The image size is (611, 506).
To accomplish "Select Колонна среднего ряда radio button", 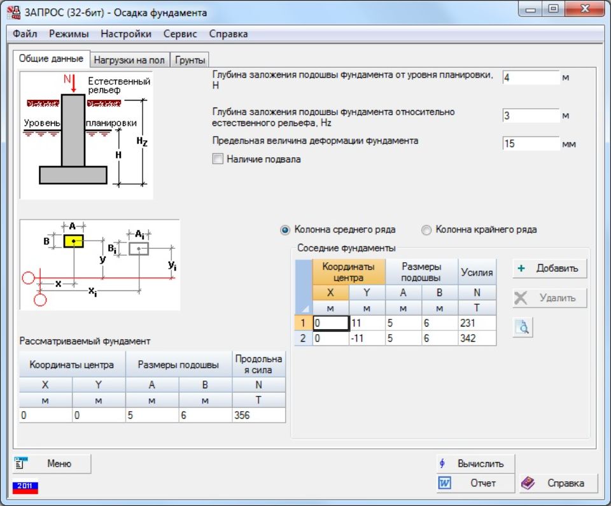I will (285, 230).
